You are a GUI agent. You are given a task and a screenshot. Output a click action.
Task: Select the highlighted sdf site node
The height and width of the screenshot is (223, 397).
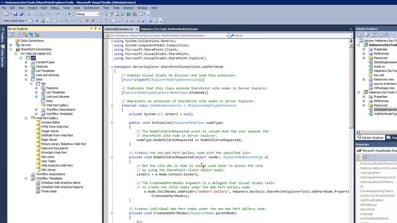pos(33,58)
